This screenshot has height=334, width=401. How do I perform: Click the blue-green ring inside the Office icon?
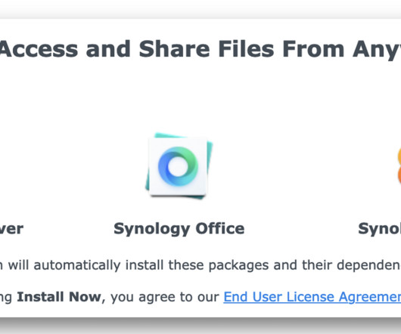[x=179, y=166]
